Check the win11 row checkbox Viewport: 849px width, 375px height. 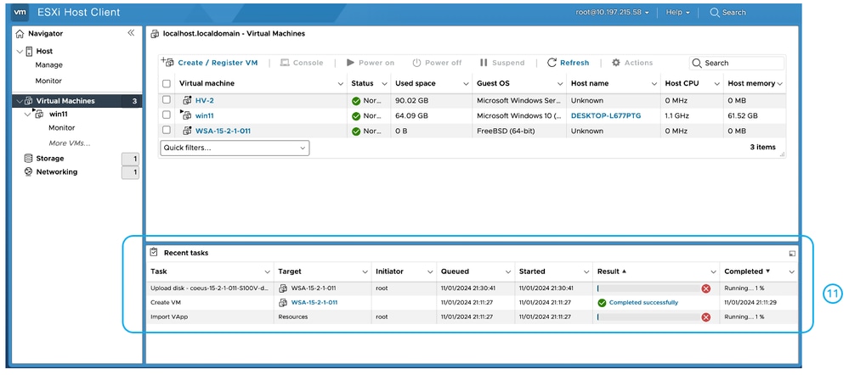click(x=167, y=115)
